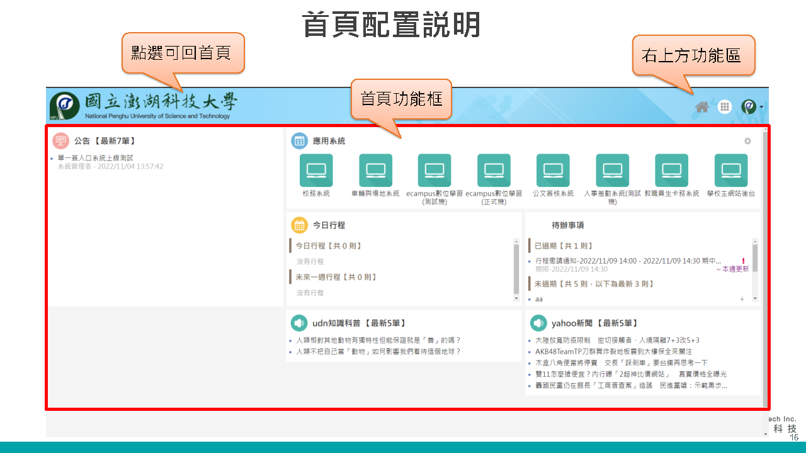Screen dimensions: 806x453
Task: Launch the 車輛與場地系統 icon
Action: coord(375,171)
